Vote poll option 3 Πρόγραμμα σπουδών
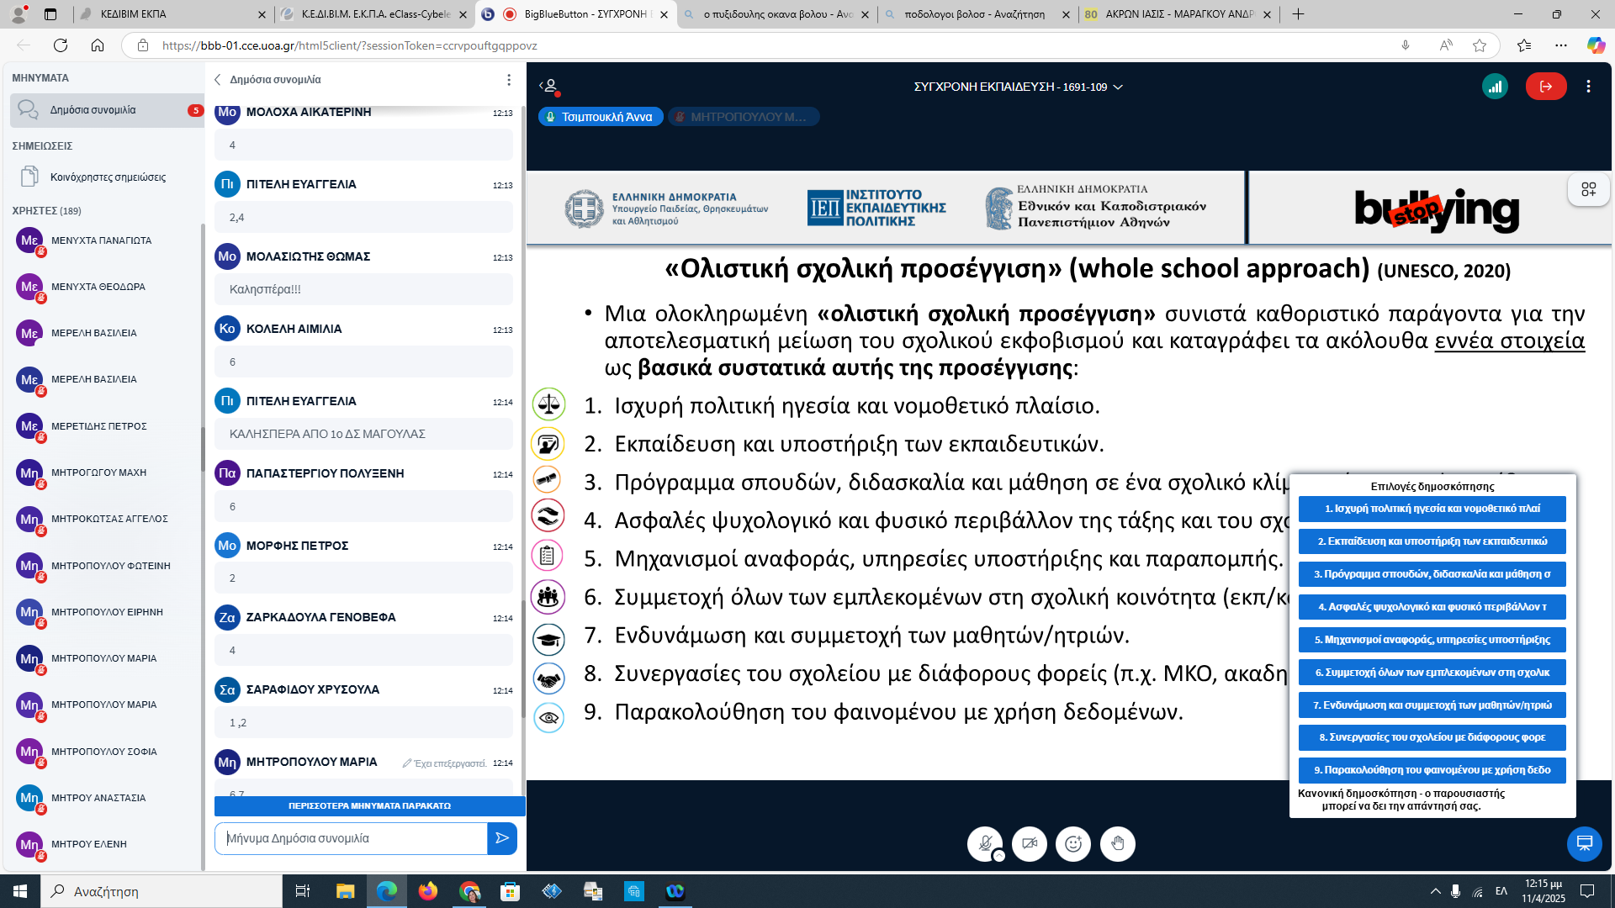Image resolution: width=1615 pixels, height=908 pixels. (1432, 574)
